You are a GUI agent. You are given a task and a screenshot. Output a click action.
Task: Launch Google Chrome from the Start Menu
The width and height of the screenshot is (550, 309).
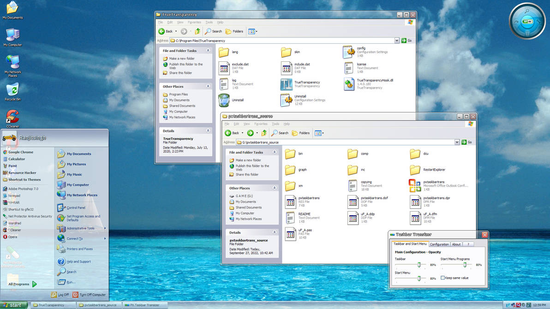tap(21, 151)
